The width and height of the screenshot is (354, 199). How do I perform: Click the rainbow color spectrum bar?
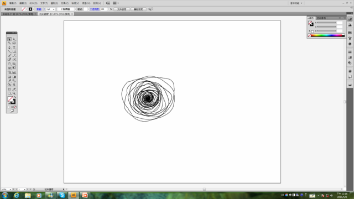tap(327, 35)
